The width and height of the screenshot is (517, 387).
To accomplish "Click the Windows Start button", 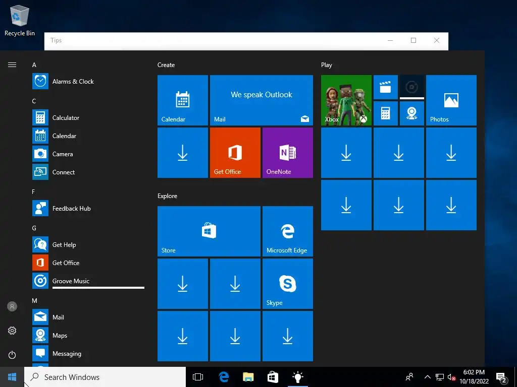I will click(12, 377).
